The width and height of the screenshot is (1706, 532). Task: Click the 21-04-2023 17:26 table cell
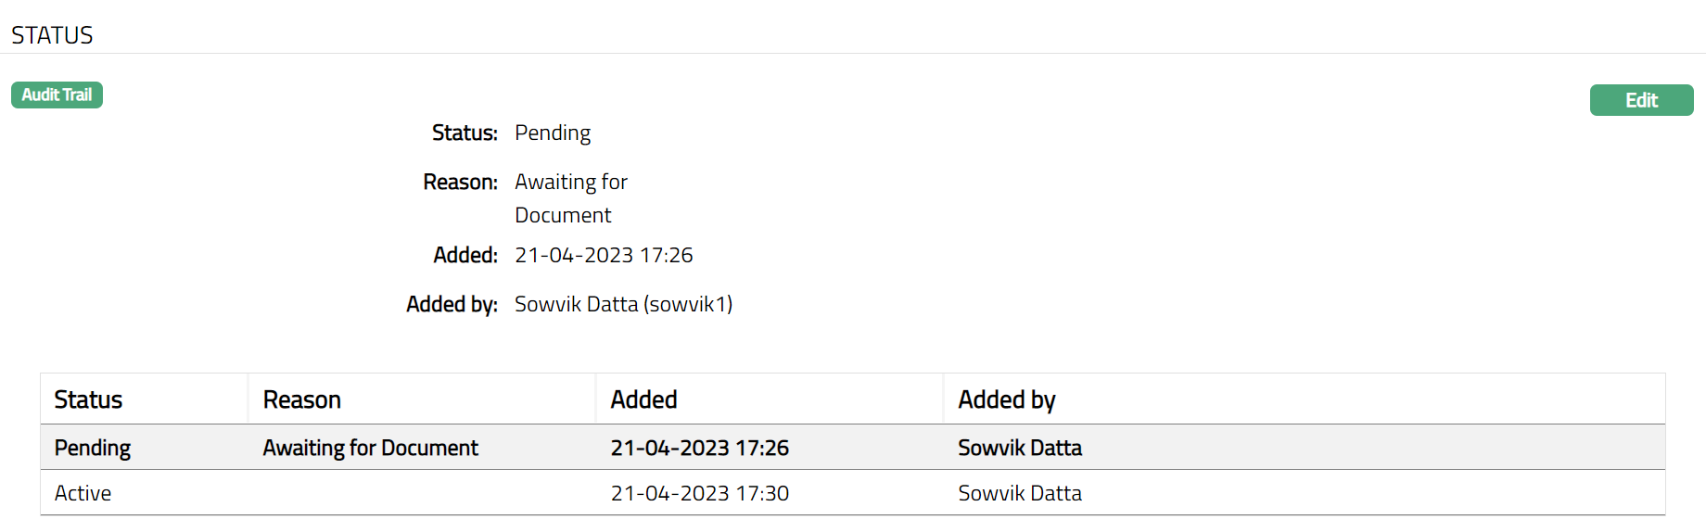coord(699,448)
